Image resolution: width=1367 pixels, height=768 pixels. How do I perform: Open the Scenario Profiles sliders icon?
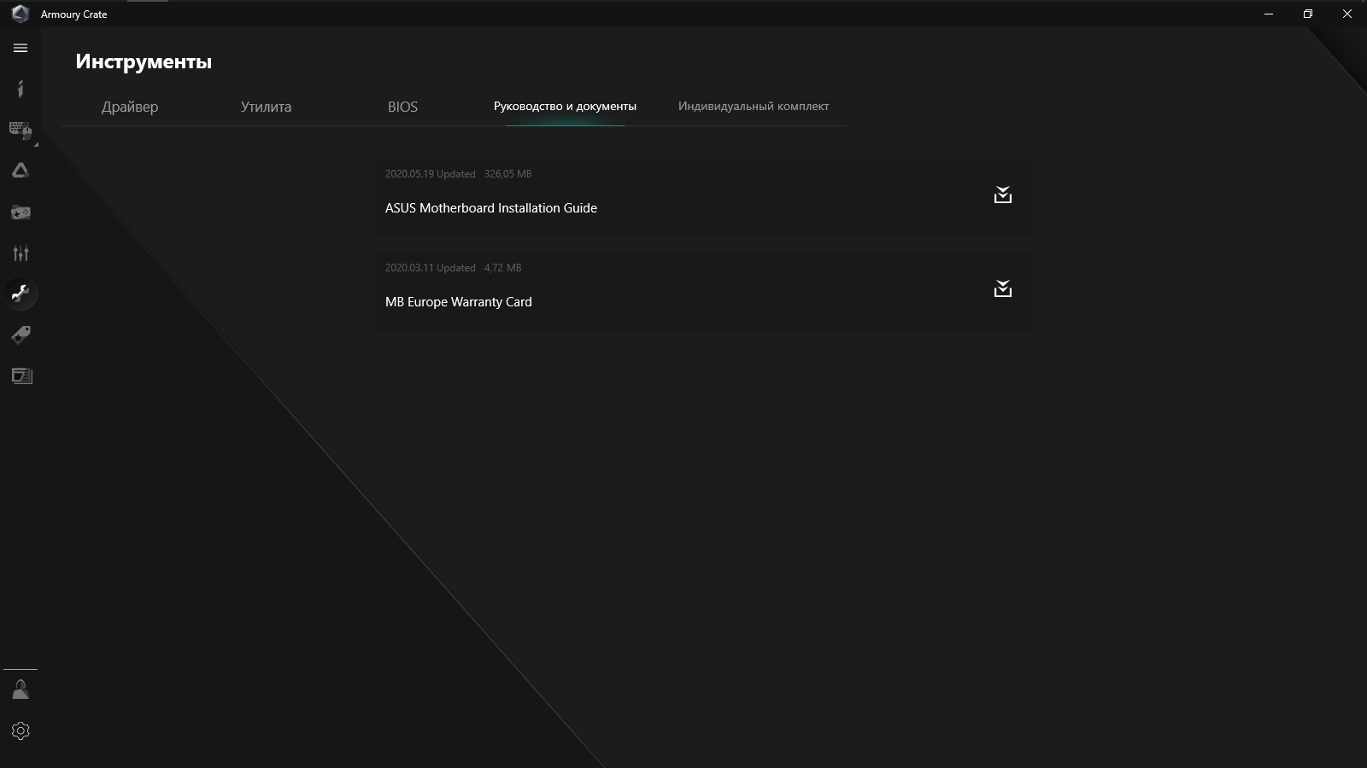pyautogui.click(x=21, y=253)
